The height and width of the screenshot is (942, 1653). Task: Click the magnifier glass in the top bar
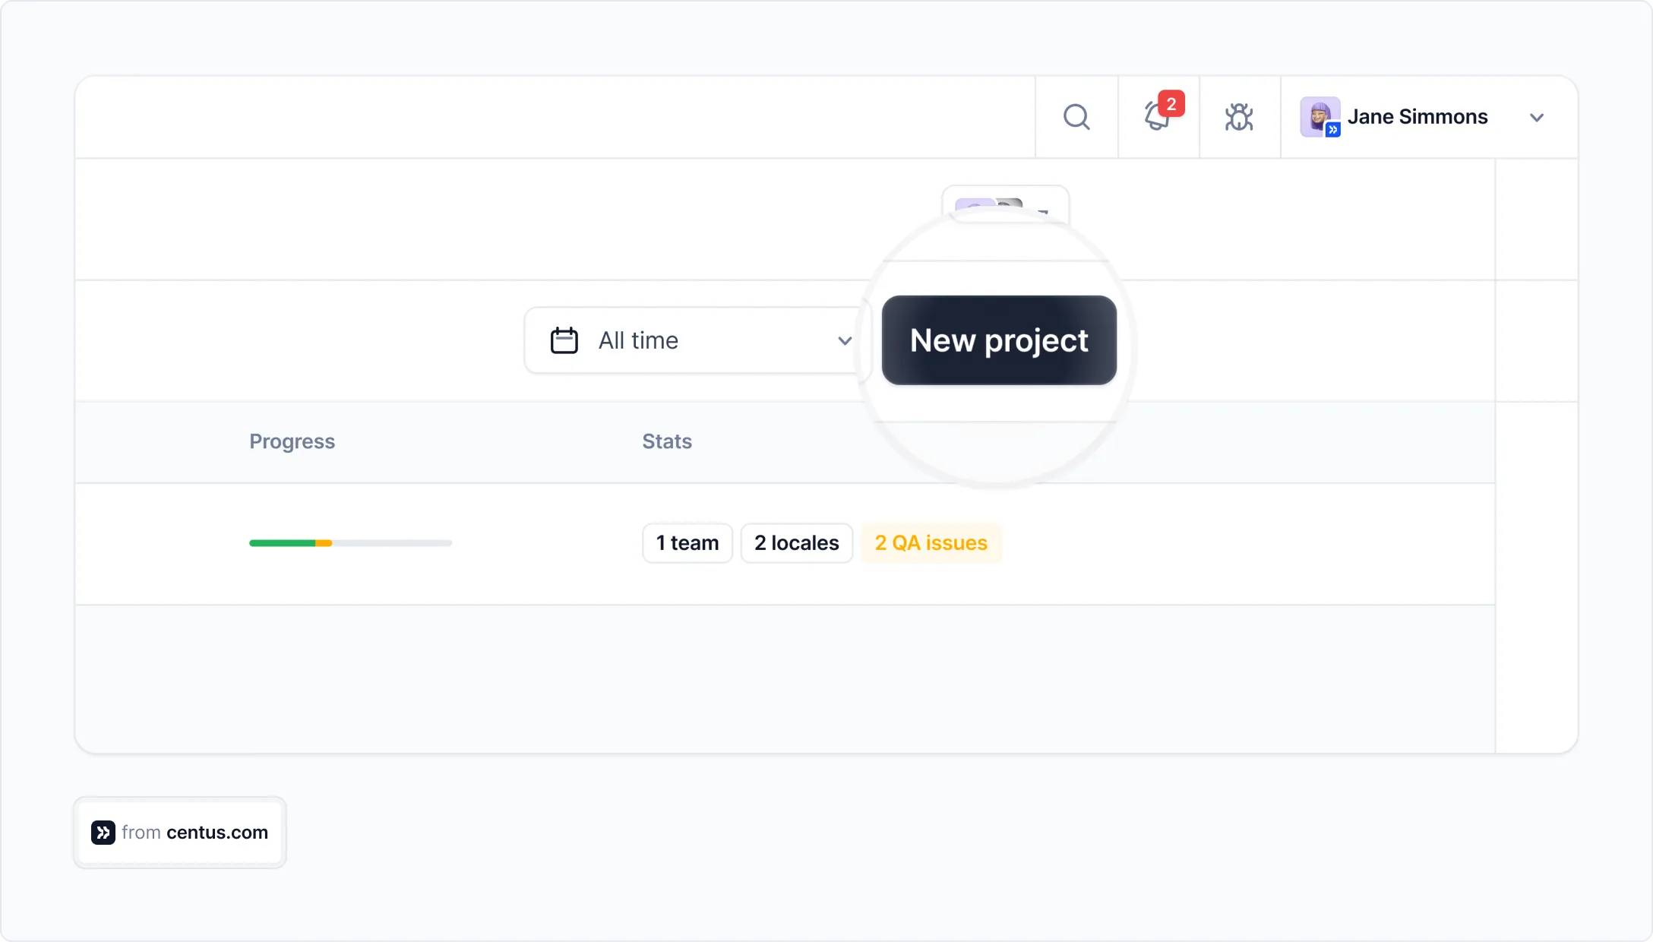coord(1076,117)
